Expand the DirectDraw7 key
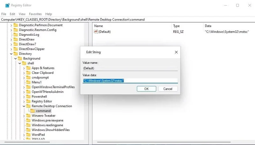The width and height of the screenshot is (255, 145). pos(11,44)
